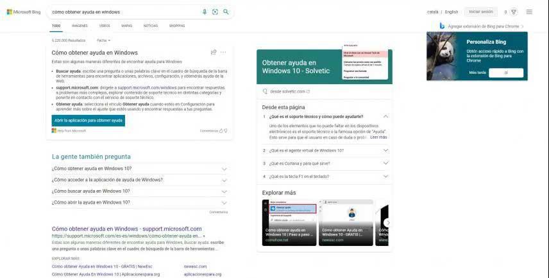Expand "¿Cómo abrir la ayuda en Windows 10?"

(x=140, y=202)
